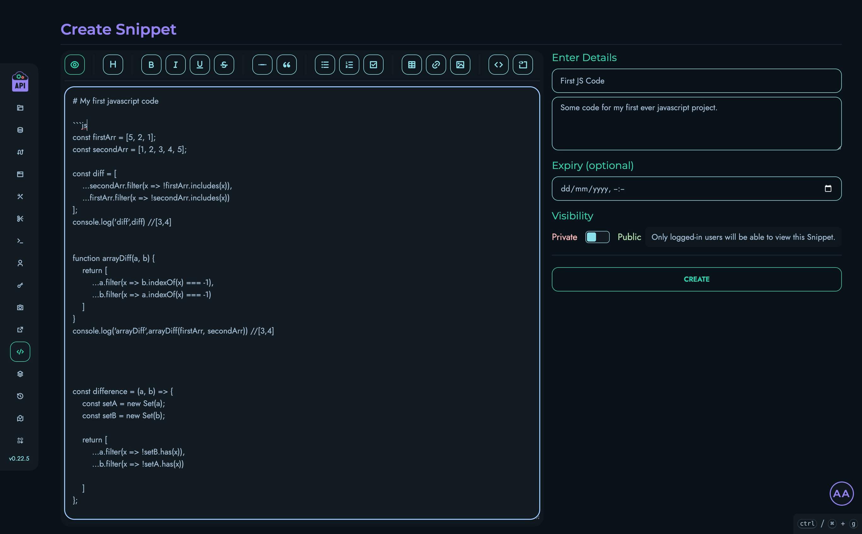Image resolution: width=862 pixels, height=534 pixels.
Task: Click the v0.22.5 version label
Action: (x=19, y=458)
